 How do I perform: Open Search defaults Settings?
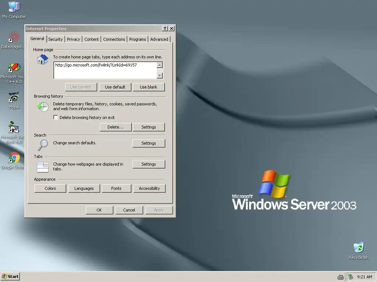point(149,143)
